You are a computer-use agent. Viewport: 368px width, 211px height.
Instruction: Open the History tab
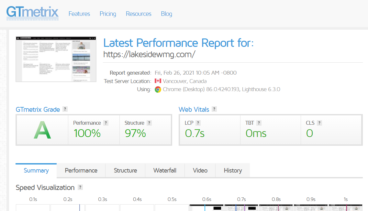click(x=232, y=170)
